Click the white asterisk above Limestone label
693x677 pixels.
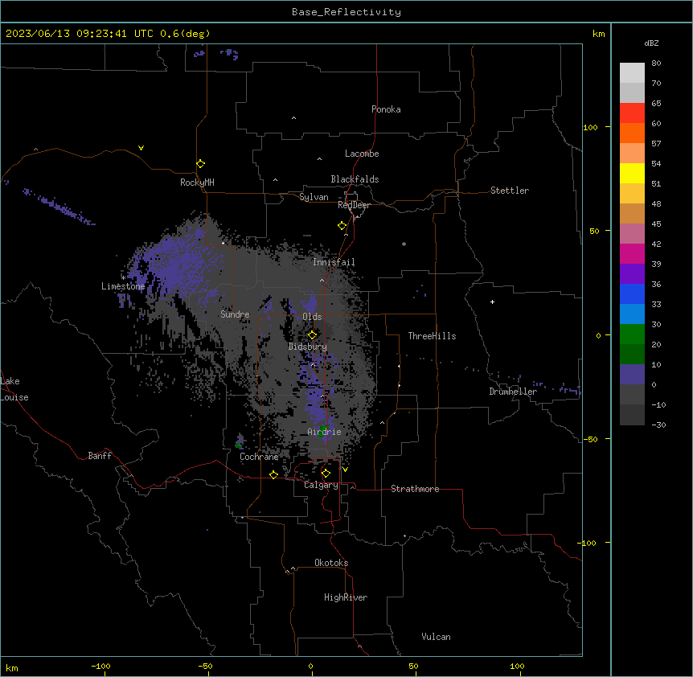tap(123, 277)
